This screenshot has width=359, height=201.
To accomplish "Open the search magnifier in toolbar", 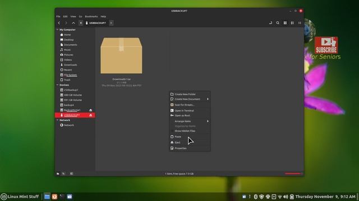I will [x=278, y=23].
